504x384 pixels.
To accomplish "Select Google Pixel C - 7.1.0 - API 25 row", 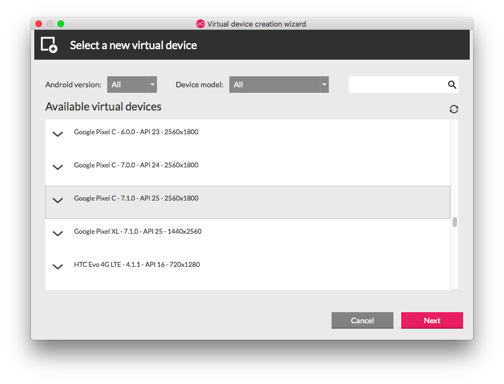I will click(x=248, y=202).
